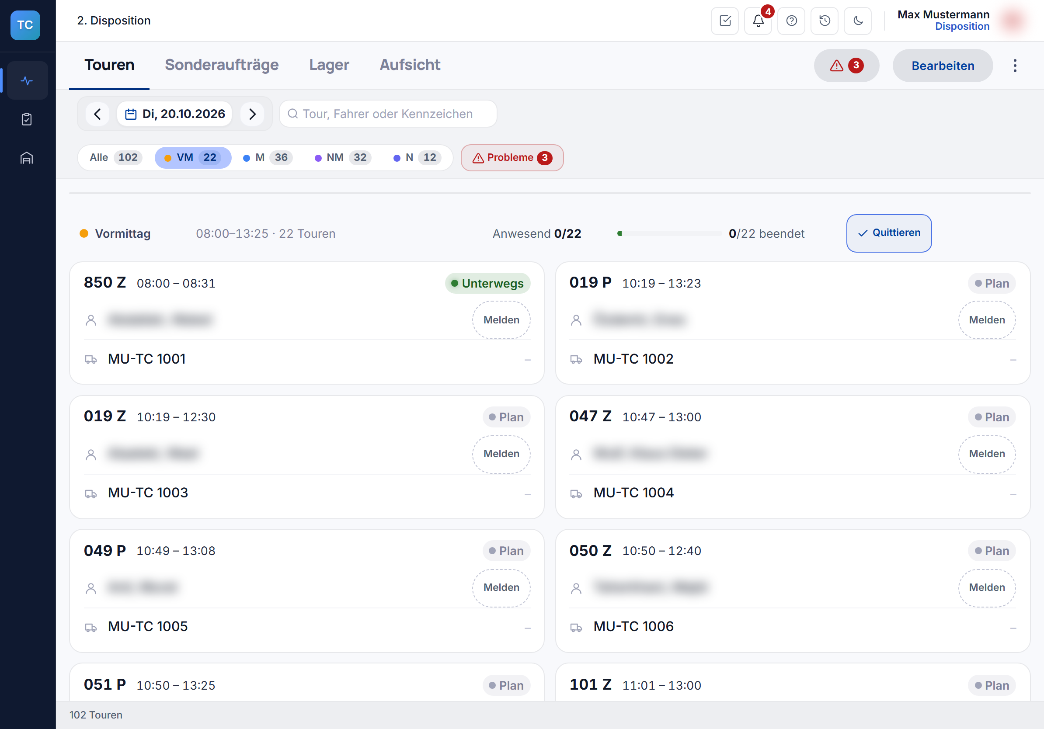The height and width of the screenshot is (729, 1044).
Task: Select the Alle 102 filter
Action: [115, 158]
